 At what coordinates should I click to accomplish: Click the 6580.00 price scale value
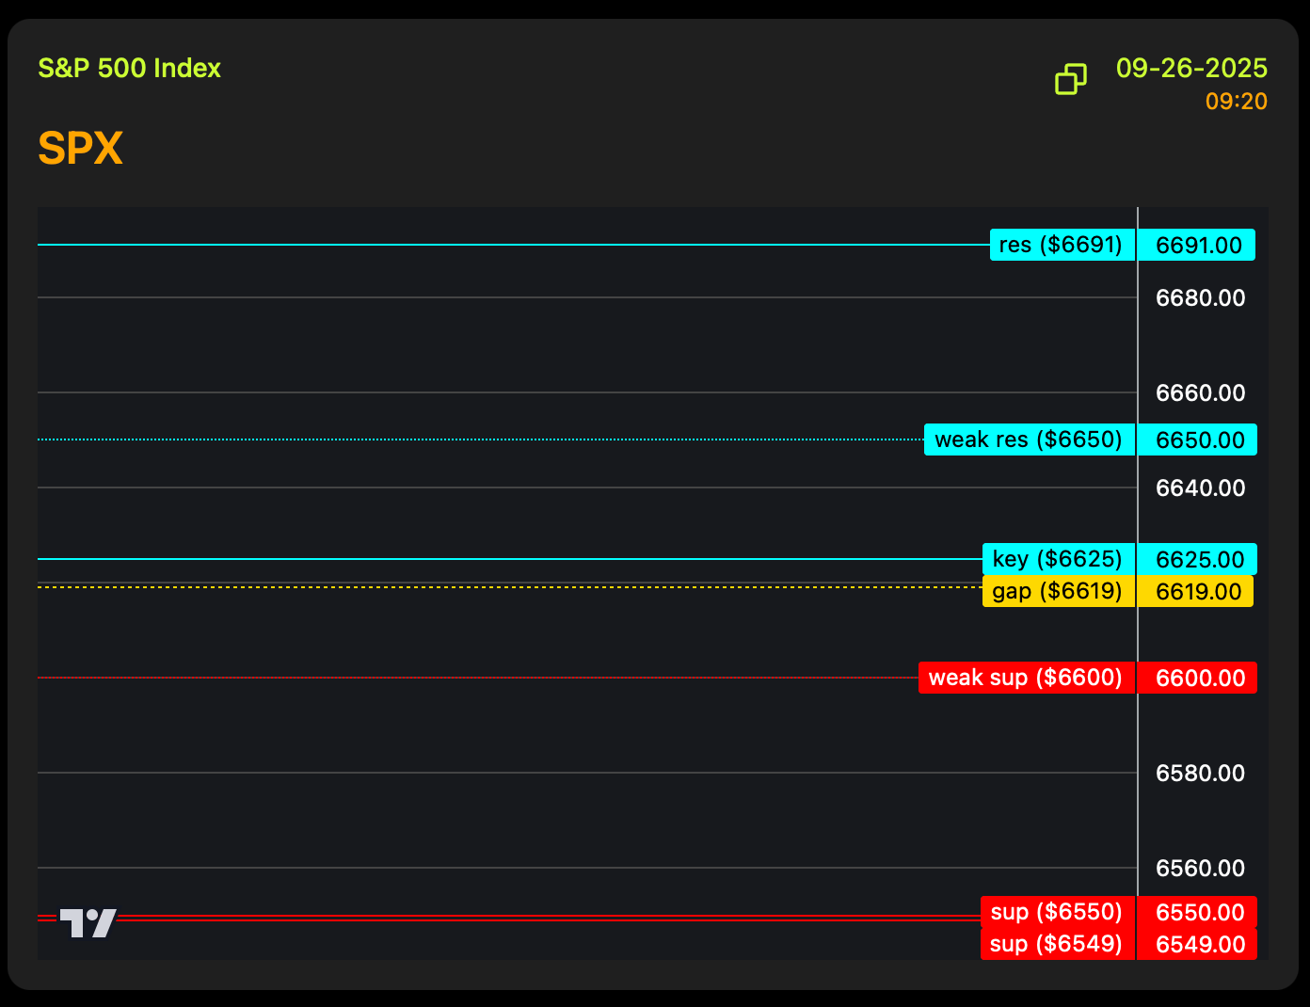(1200, 773)
